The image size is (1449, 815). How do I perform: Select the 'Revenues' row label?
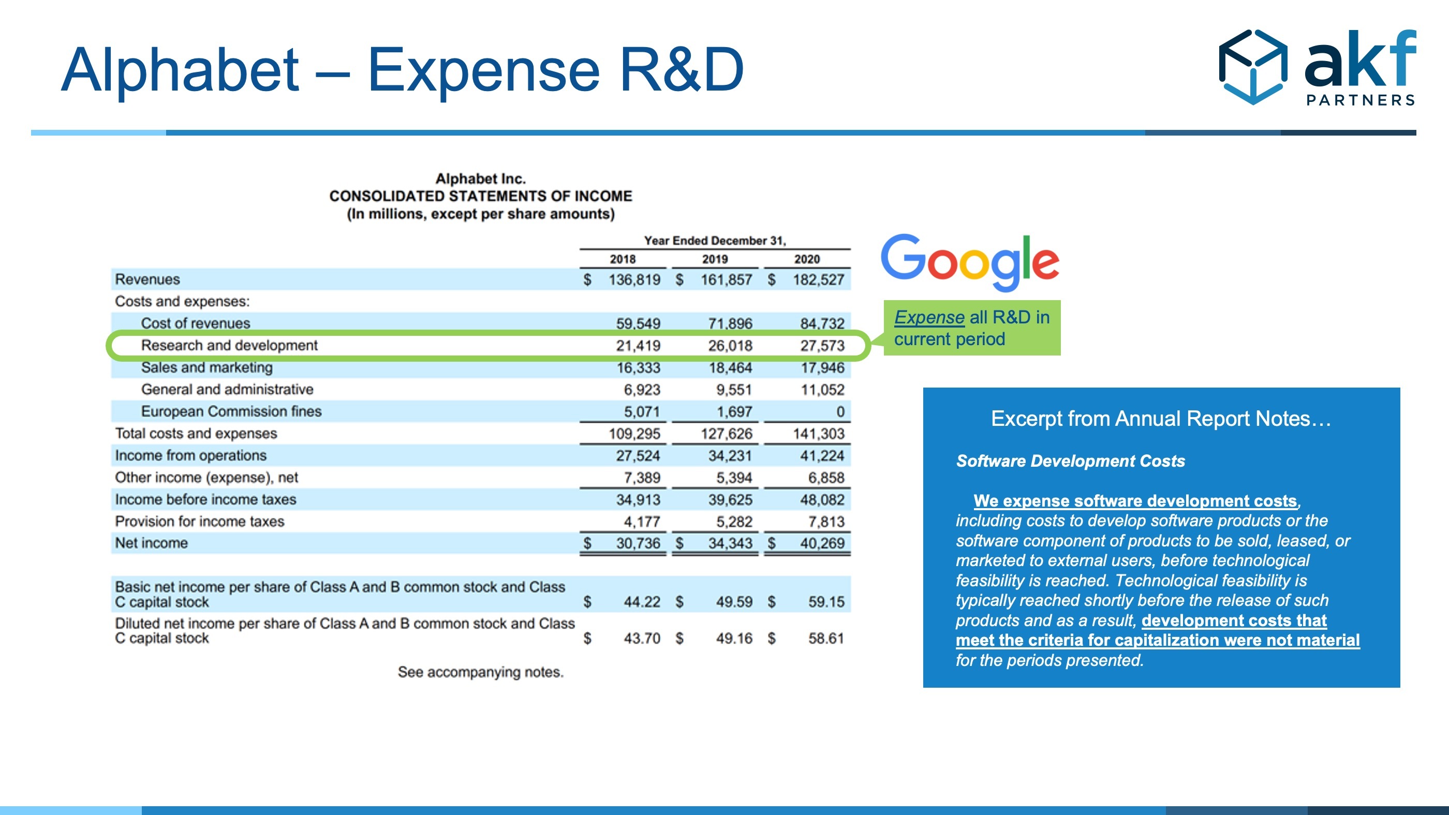click(147, 279)
